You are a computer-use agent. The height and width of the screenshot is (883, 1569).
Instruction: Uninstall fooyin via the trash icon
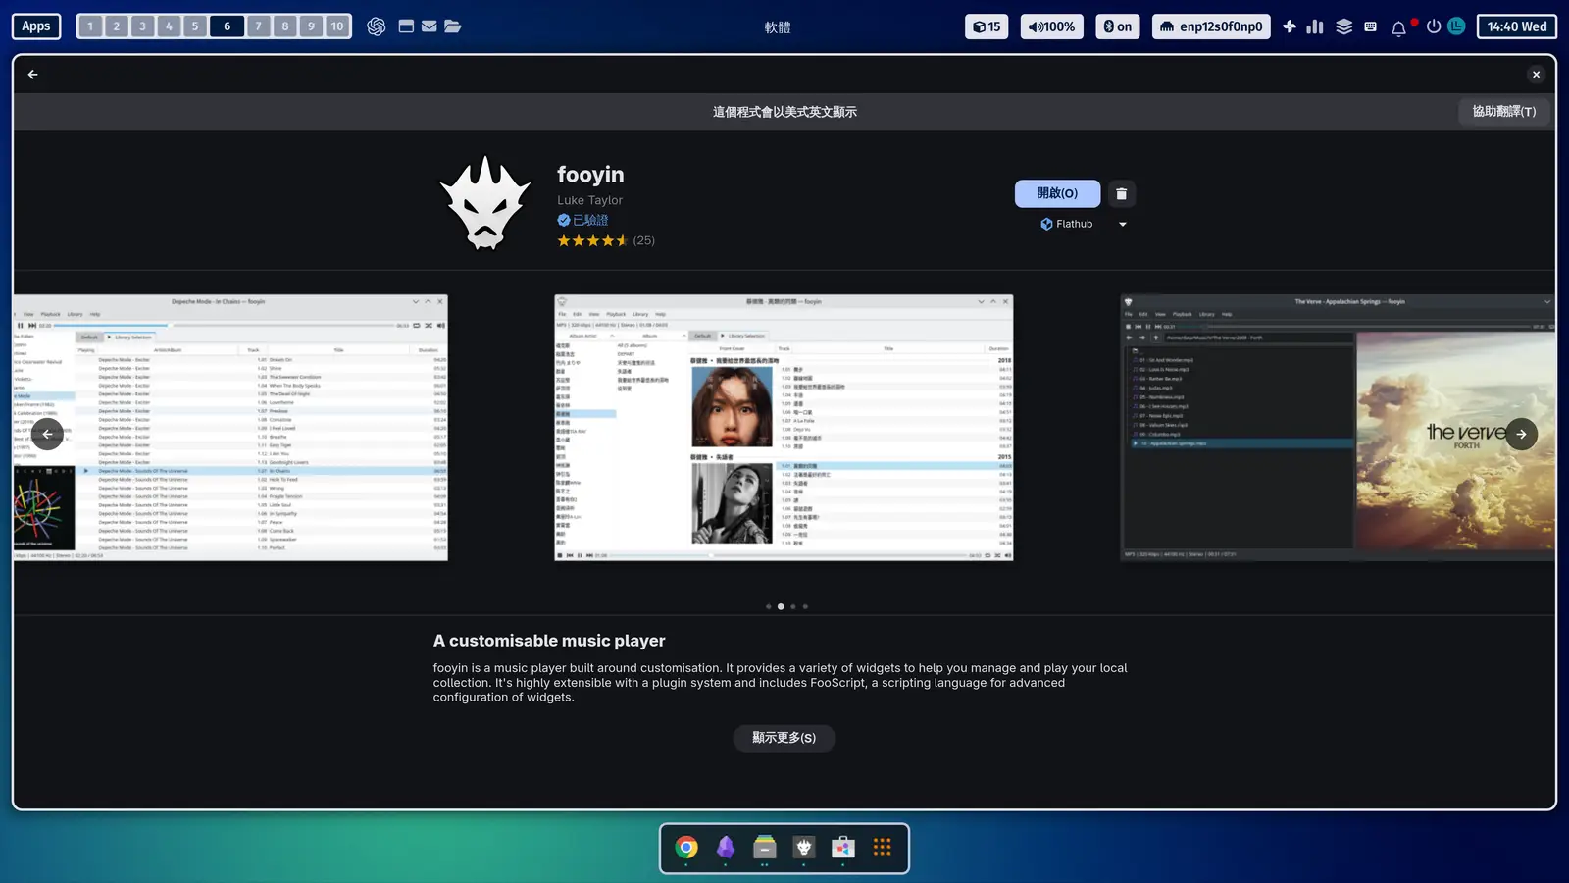(x=1122, y=193)
